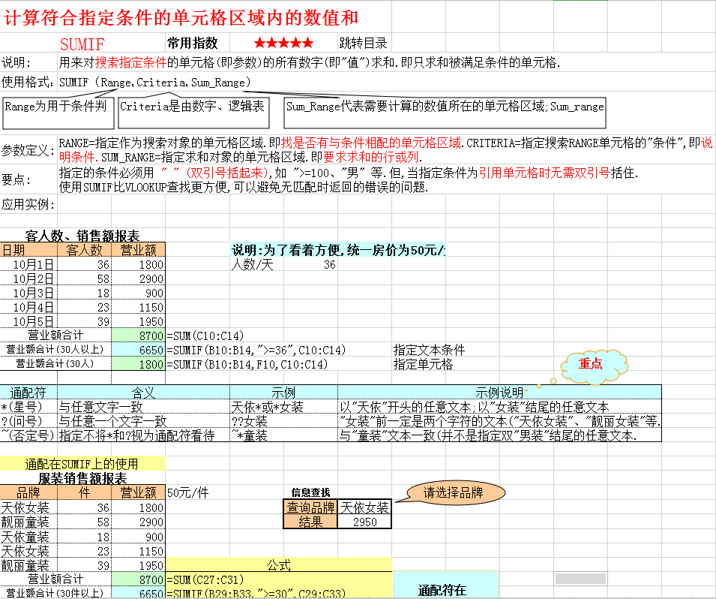Select the 营业额合计 green cell 8700 under 10月5日
The image size is (716, 599).
click(x=139, y=336)
